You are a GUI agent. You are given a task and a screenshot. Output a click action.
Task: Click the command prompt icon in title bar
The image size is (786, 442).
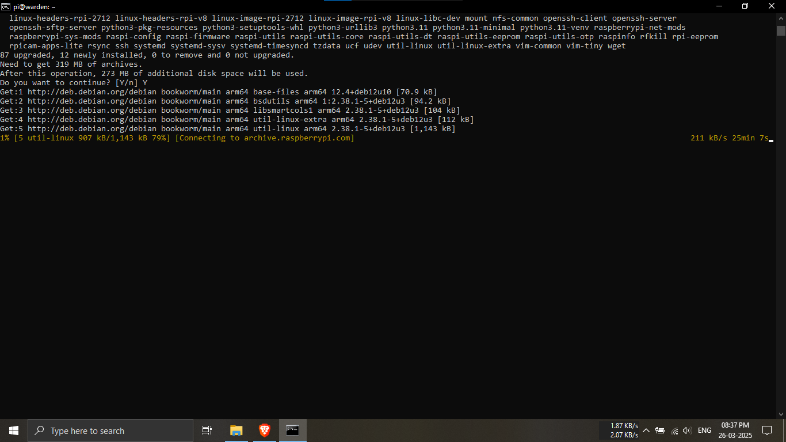[x=5, y=6]
